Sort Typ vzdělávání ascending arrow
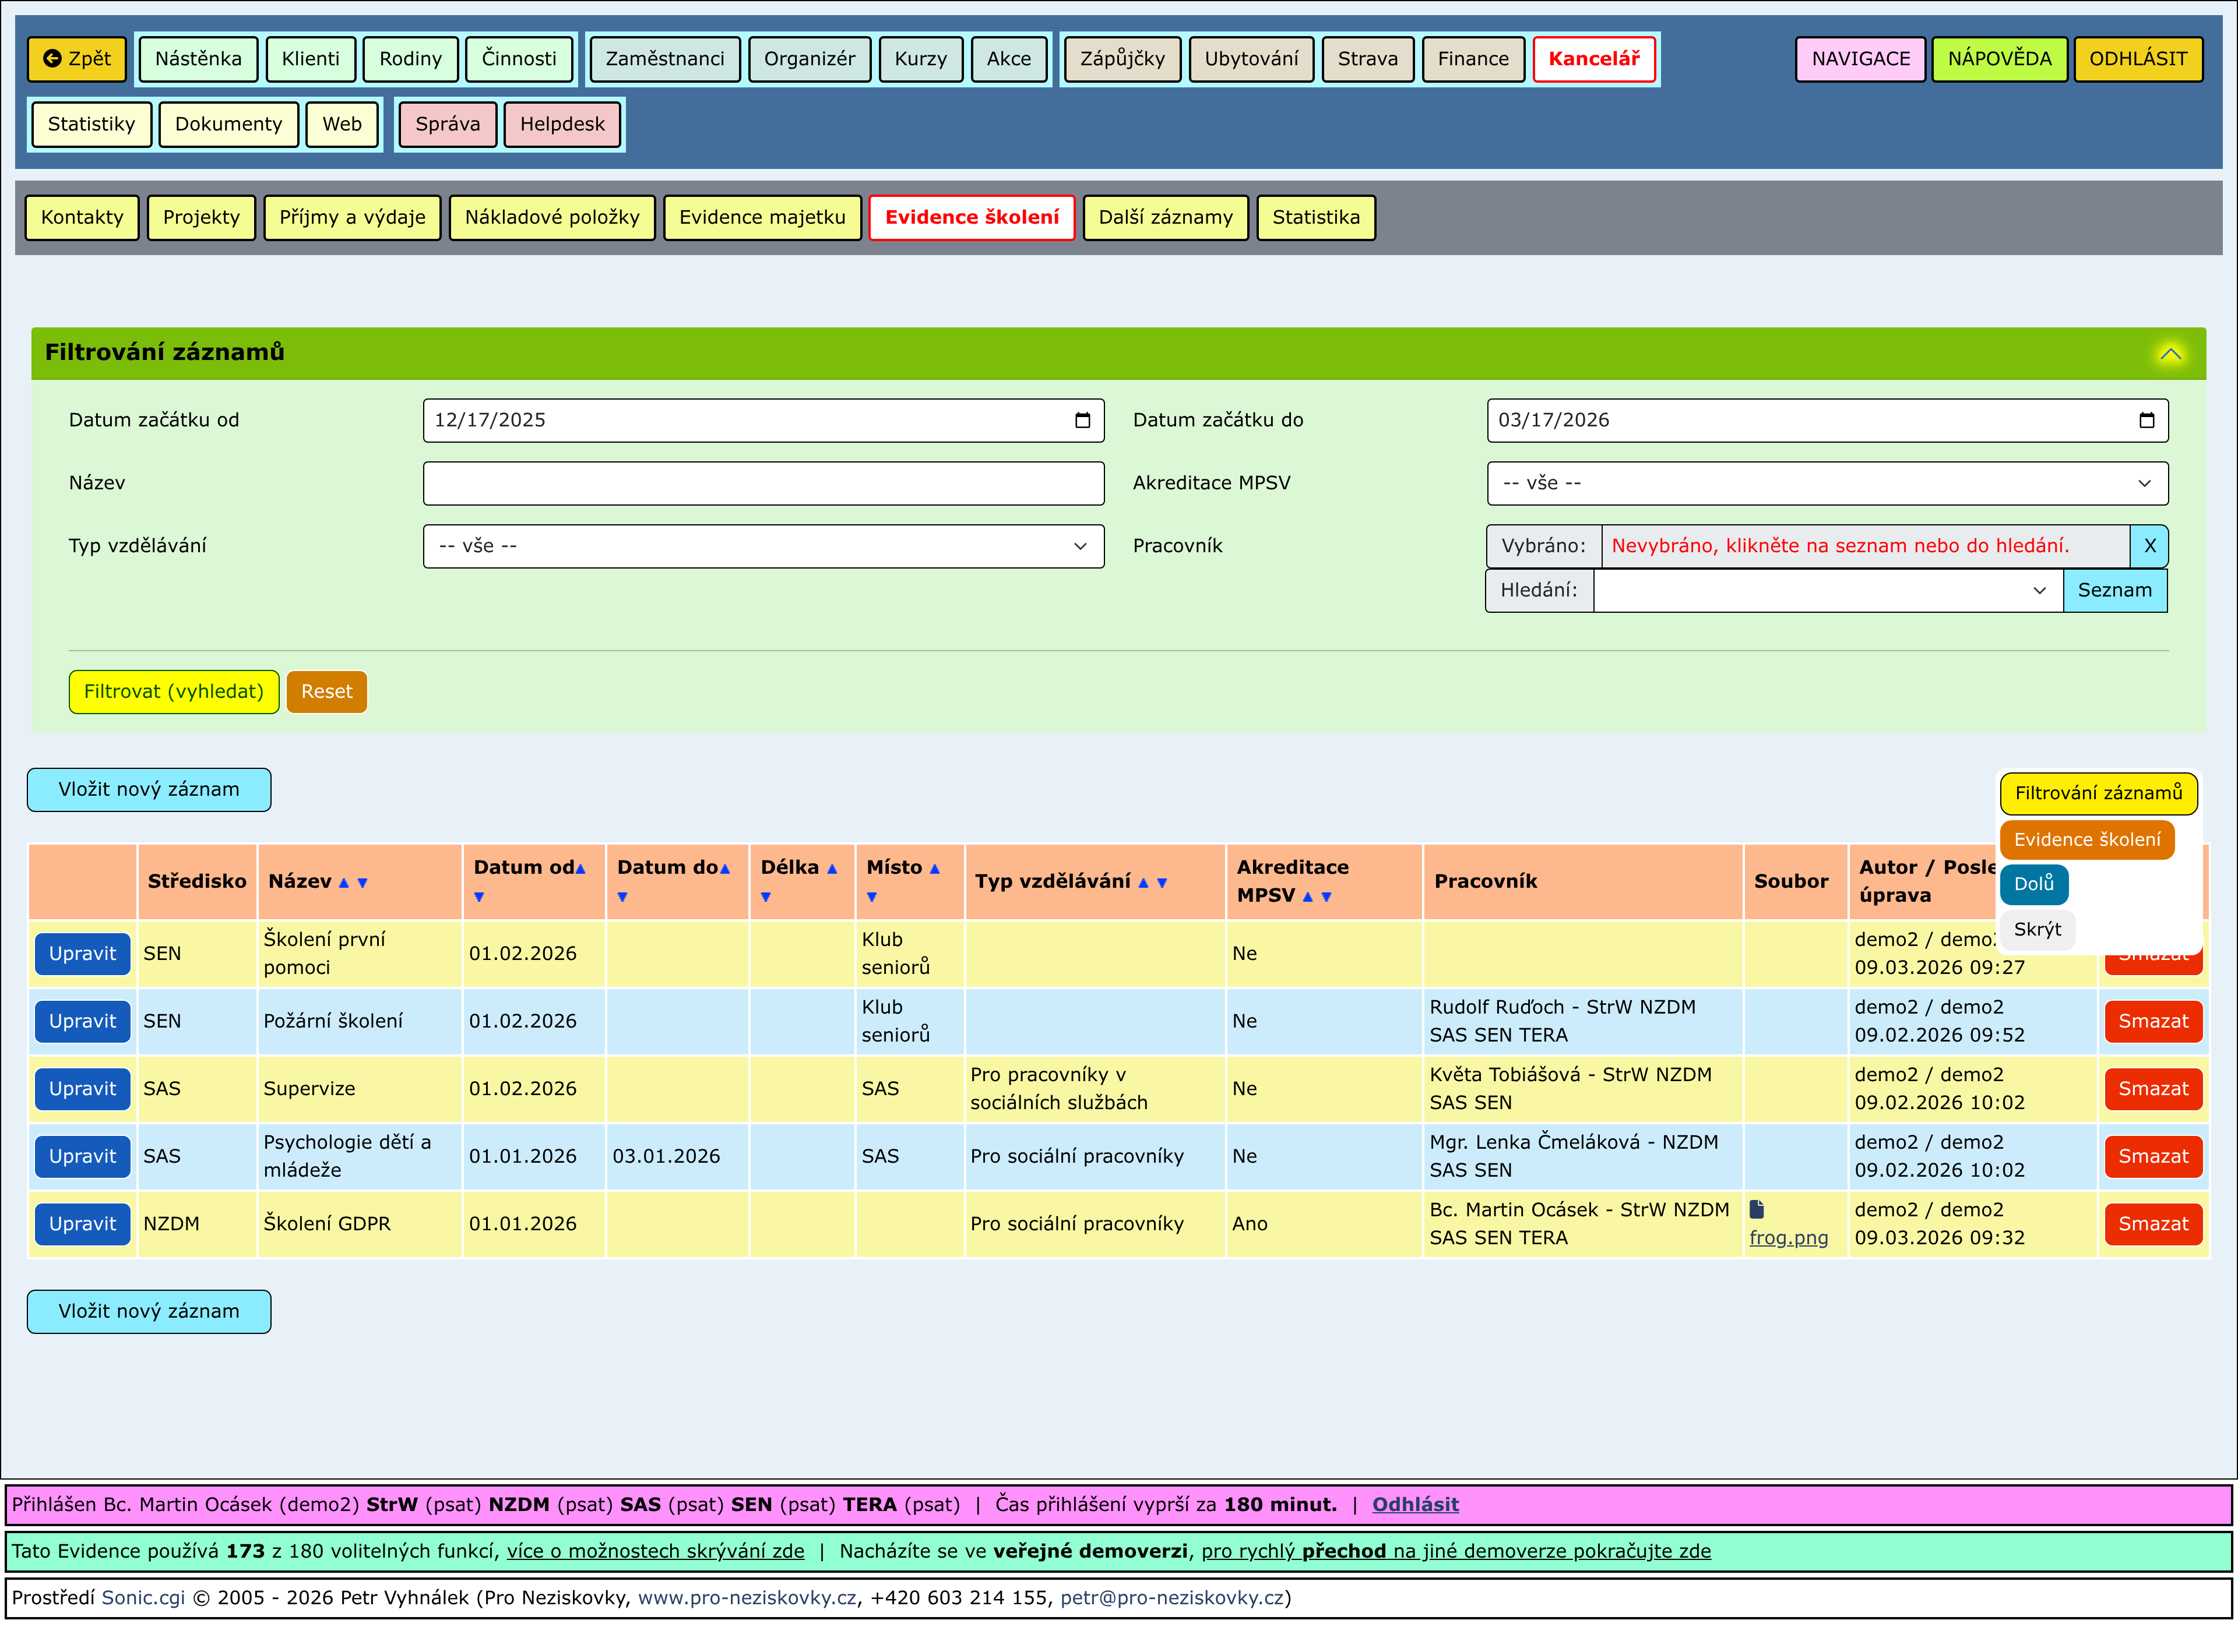This screenshot has height=1652, width=2238. coord(1143,883)
